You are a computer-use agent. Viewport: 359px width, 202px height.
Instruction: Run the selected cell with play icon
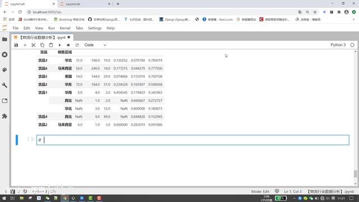(59, 45)
